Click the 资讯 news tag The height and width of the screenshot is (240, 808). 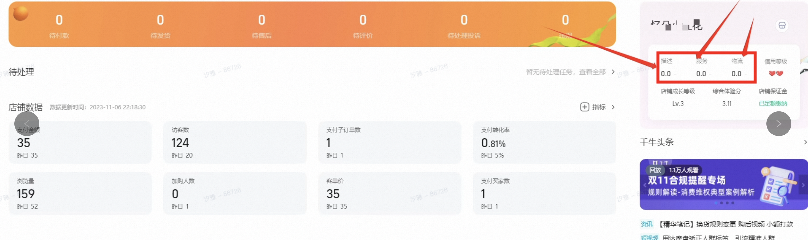point(646,224)
